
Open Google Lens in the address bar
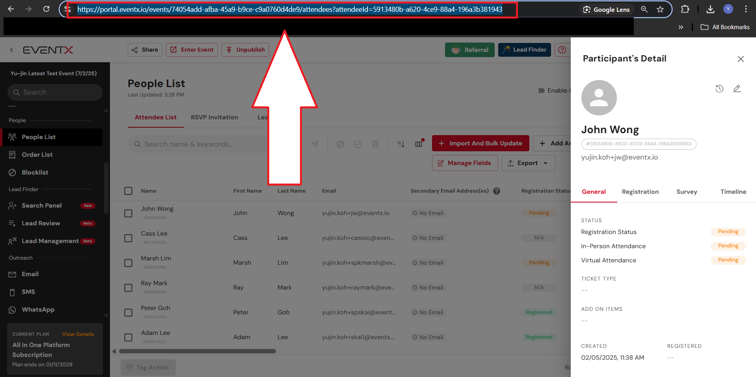(606, 9)
